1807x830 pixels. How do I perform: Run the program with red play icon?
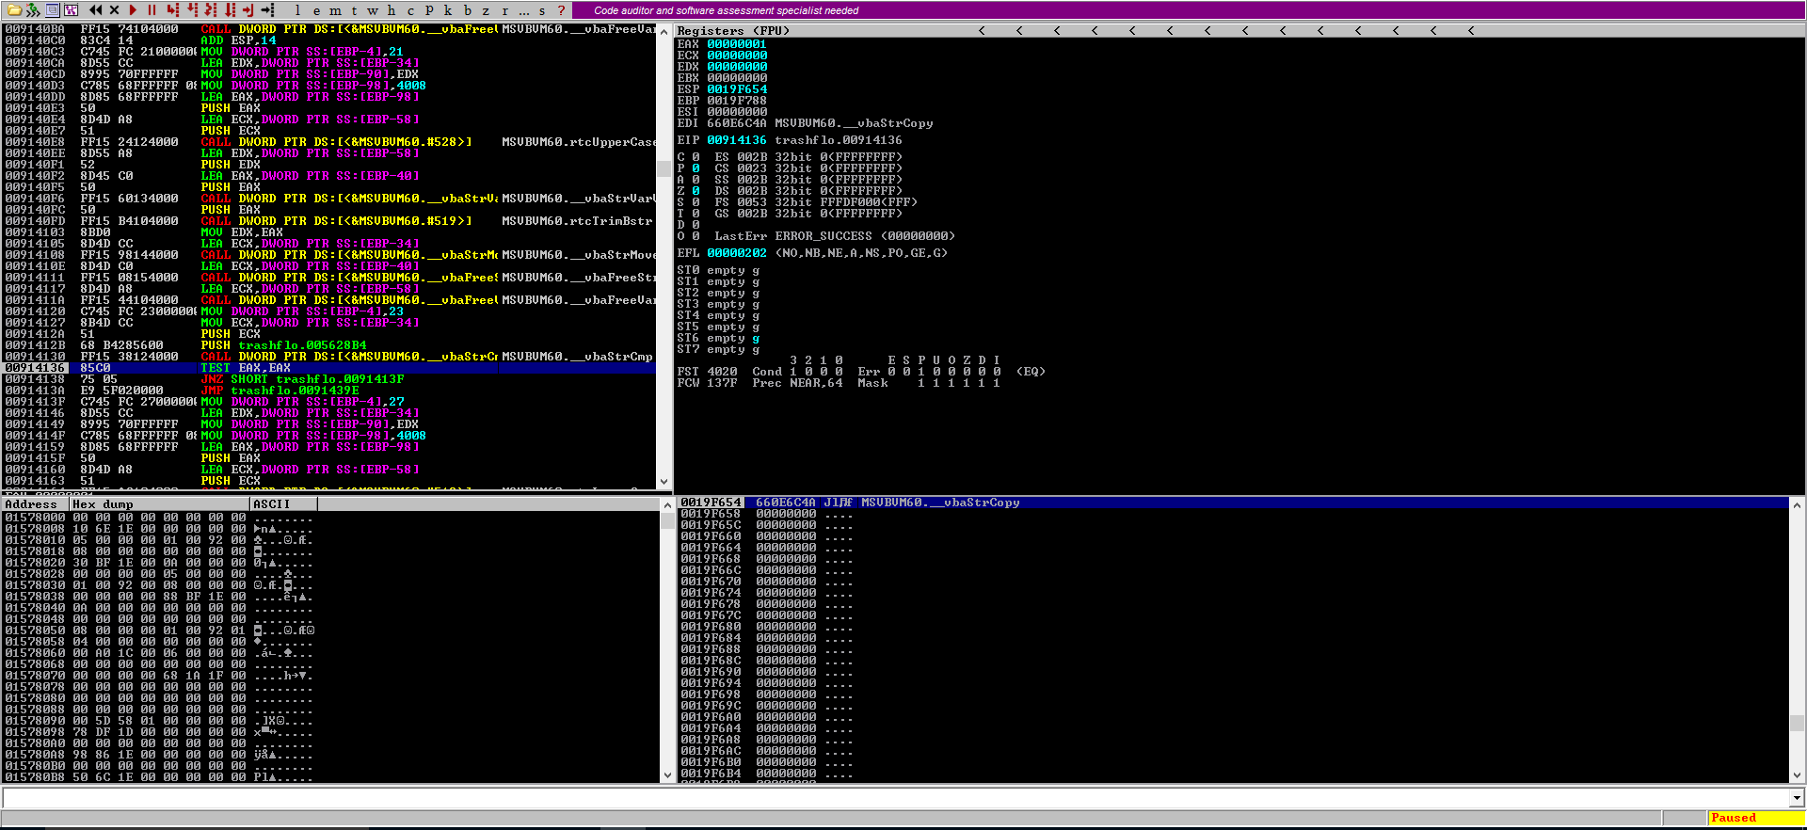133,10
